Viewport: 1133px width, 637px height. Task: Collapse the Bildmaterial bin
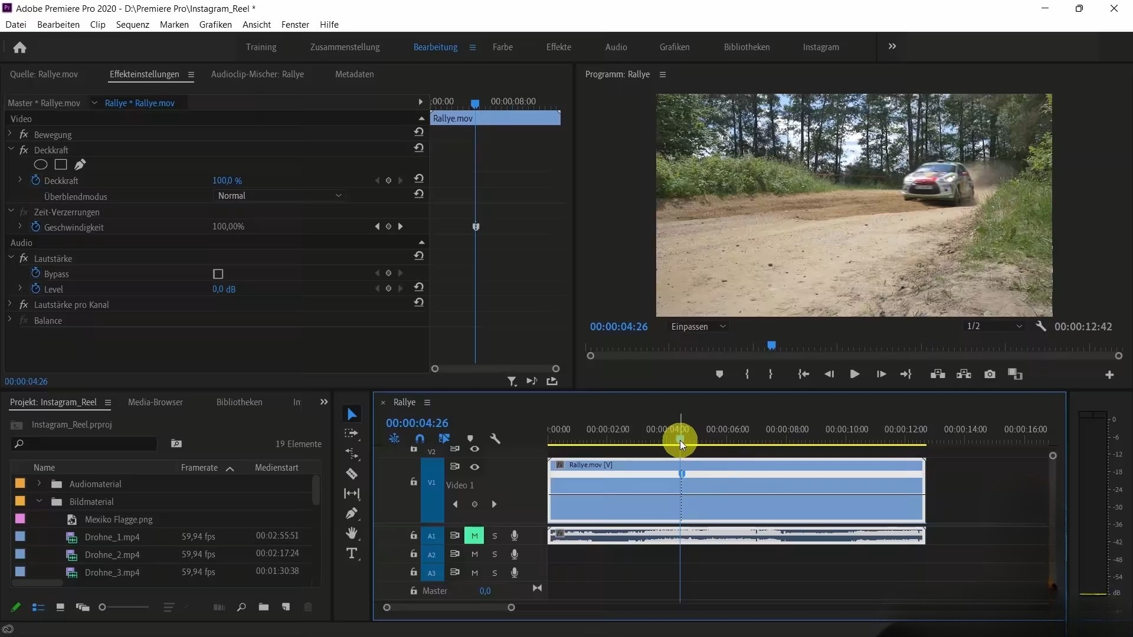click(x=39, y=501)
